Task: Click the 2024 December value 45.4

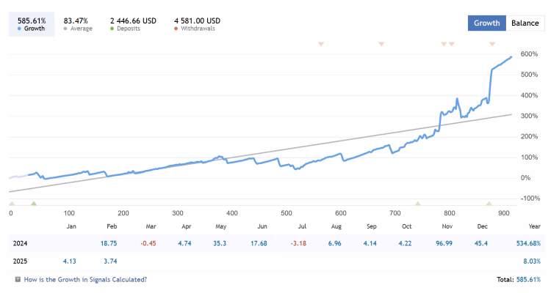Action: pyautogui.click(x=481, y=244)
